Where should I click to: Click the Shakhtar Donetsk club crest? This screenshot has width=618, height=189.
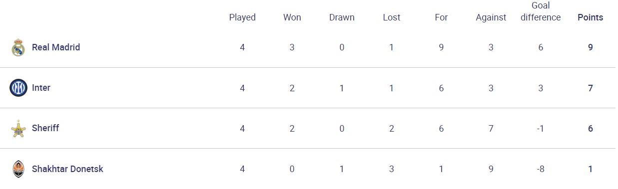(18, 169)
